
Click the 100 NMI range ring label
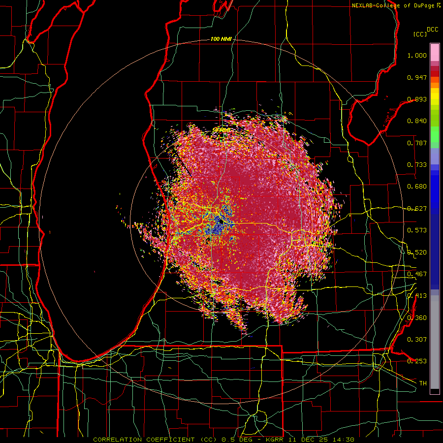(x=221, y=39)
